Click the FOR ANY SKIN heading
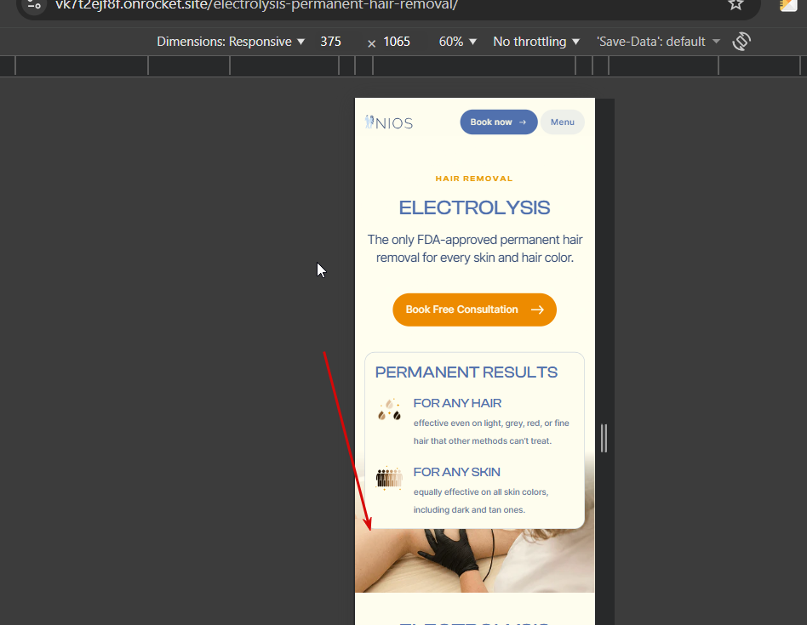The image size is (807, 625). pyautogui.click(x=456, y=472)
